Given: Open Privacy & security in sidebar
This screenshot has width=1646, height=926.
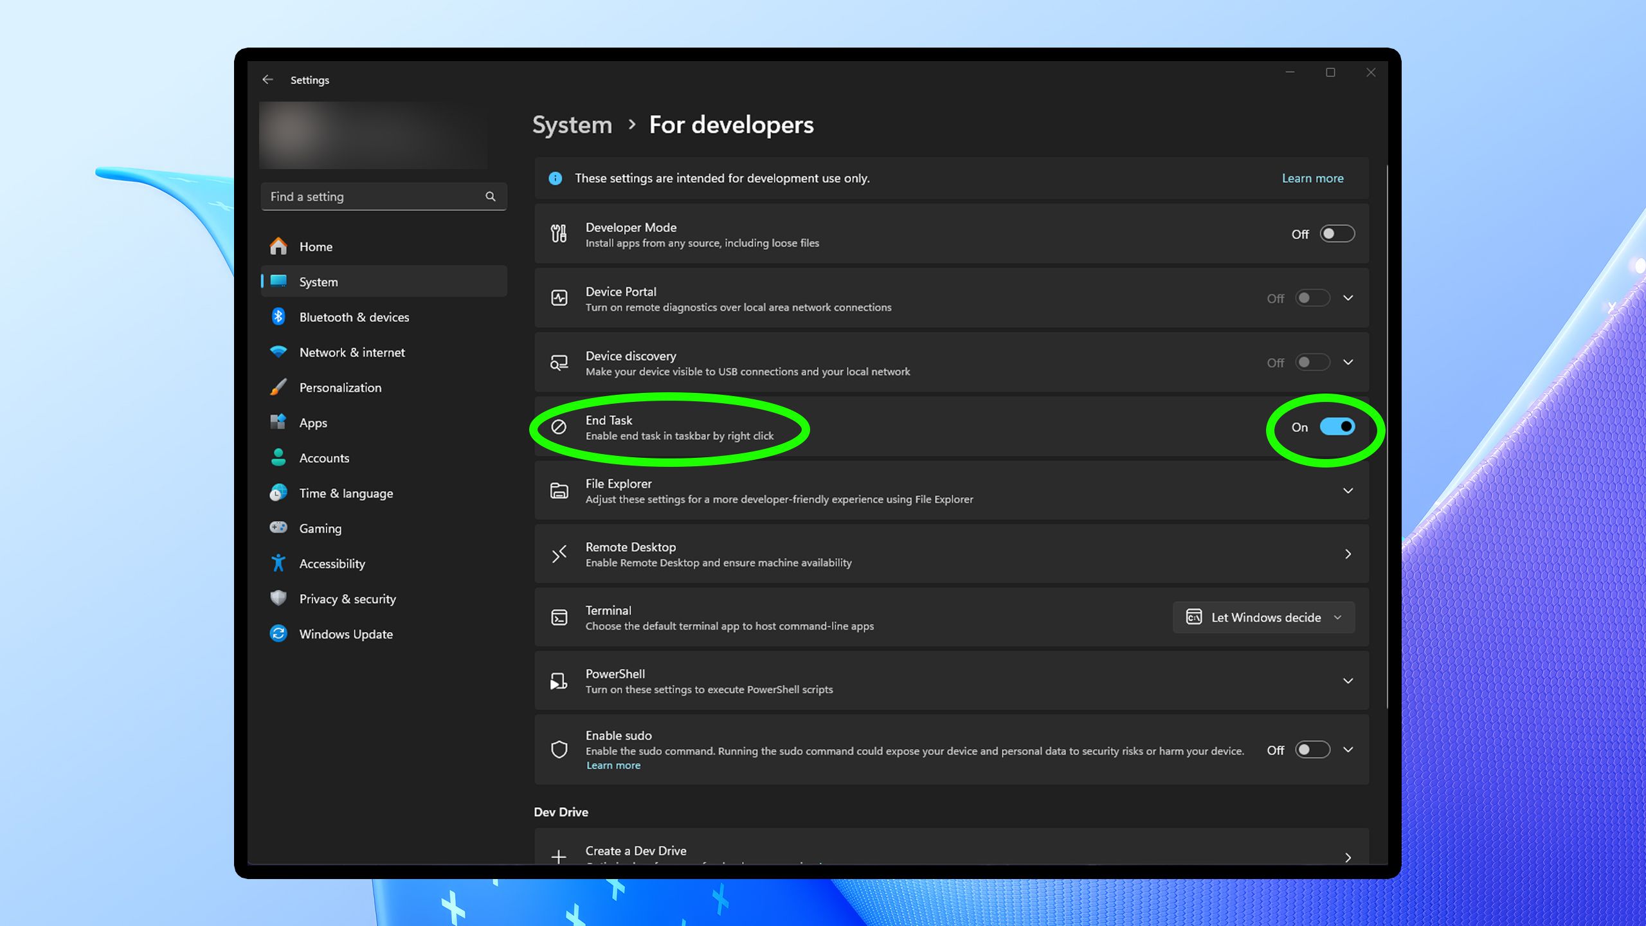Looking at the screenshot, I should coord(347,599).
